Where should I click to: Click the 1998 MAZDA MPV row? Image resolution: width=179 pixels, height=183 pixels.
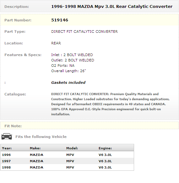click(x=67, y=167)
